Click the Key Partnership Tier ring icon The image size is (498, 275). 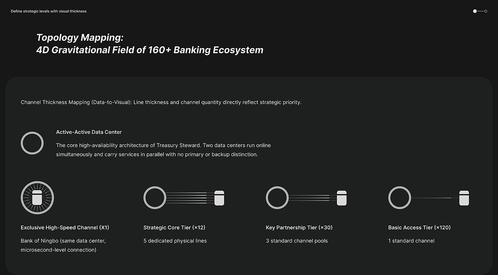coord(277,198)
